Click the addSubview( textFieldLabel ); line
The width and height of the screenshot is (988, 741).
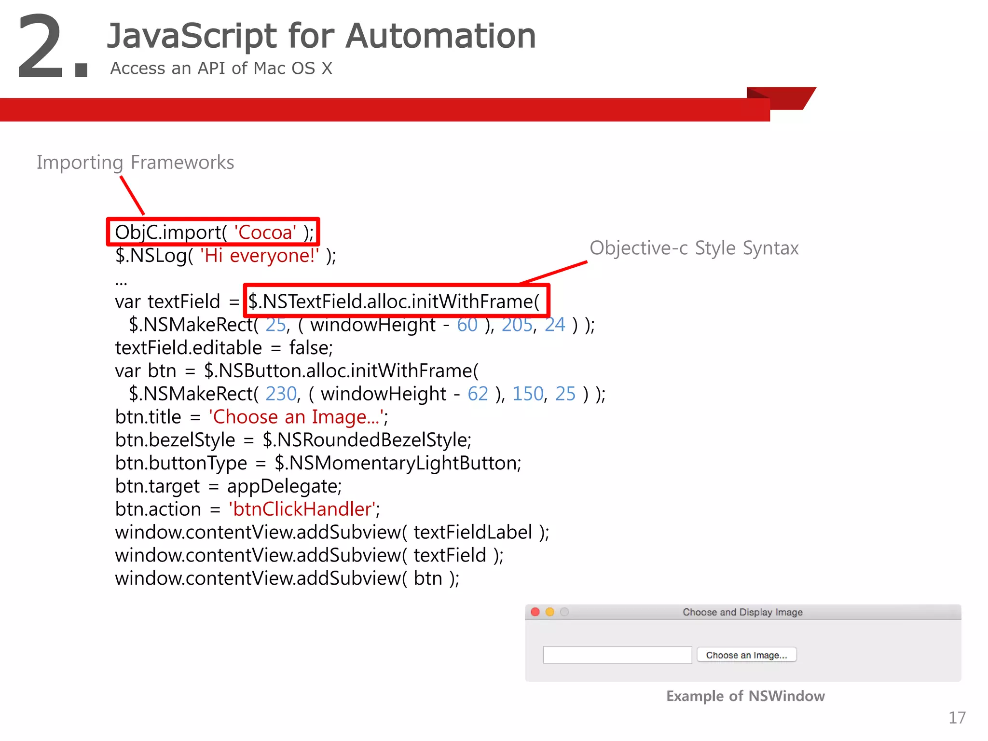coord(332,532)
